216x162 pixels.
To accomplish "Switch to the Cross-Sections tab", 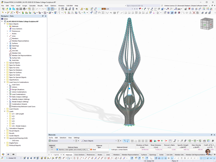I will [x=79, y=155].
